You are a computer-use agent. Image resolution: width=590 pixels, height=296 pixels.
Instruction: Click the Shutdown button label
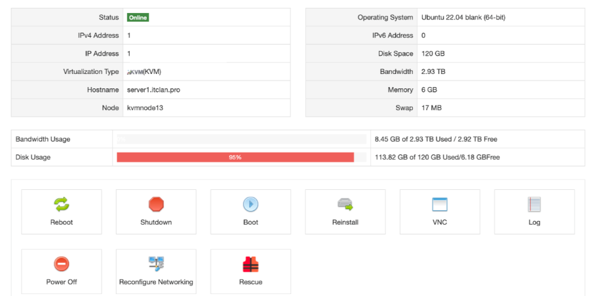(x=156, y=223)
